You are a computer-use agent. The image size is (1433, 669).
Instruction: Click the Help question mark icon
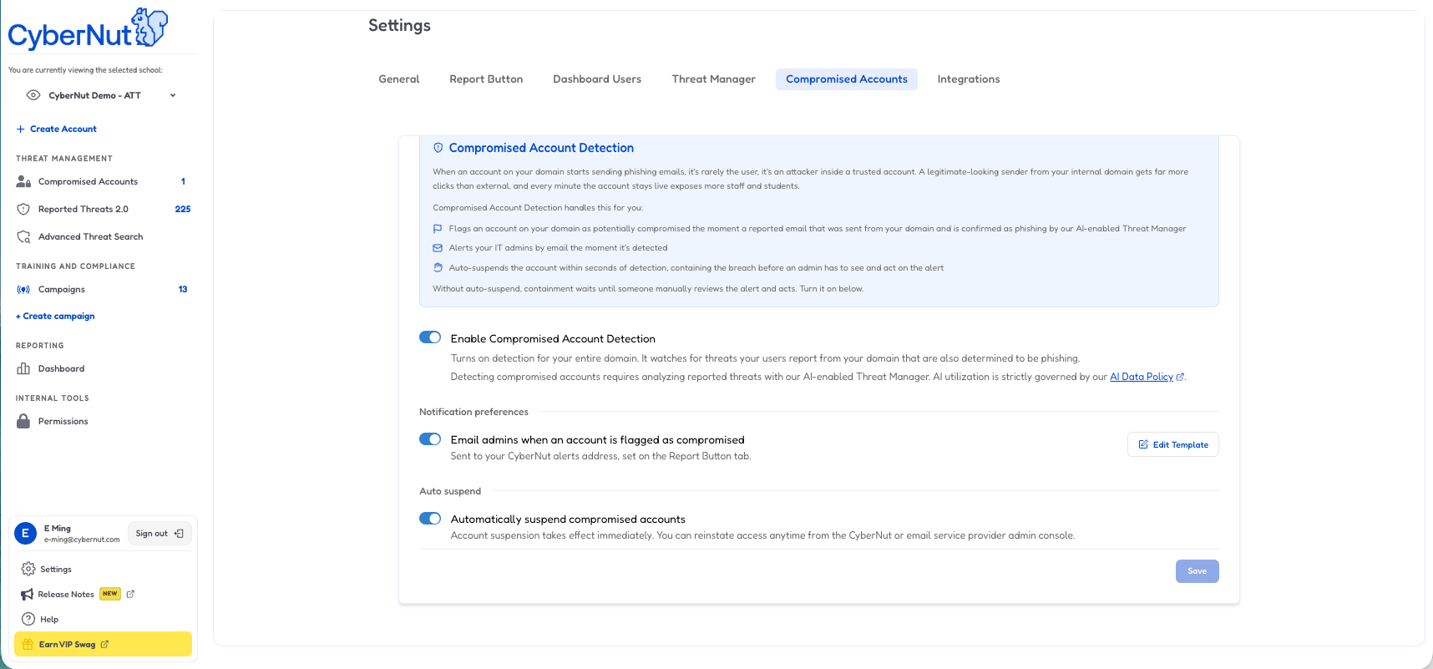coord(28,619)
